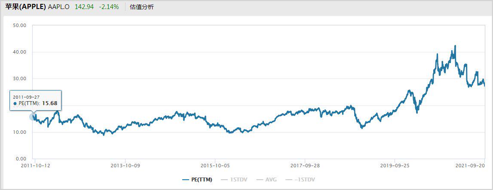Click the grey line icon beside AVG
This screenshot has height=190, width=493.
pyautogui.click(x=260, y=180)
